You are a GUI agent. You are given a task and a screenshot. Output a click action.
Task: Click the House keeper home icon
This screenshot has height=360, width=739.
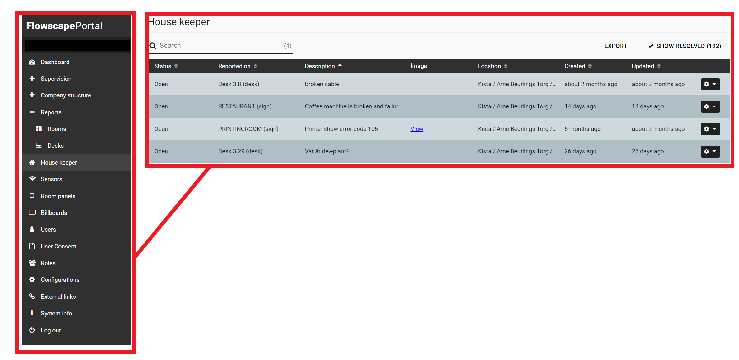pyautogui.click(x=32, y=162)
